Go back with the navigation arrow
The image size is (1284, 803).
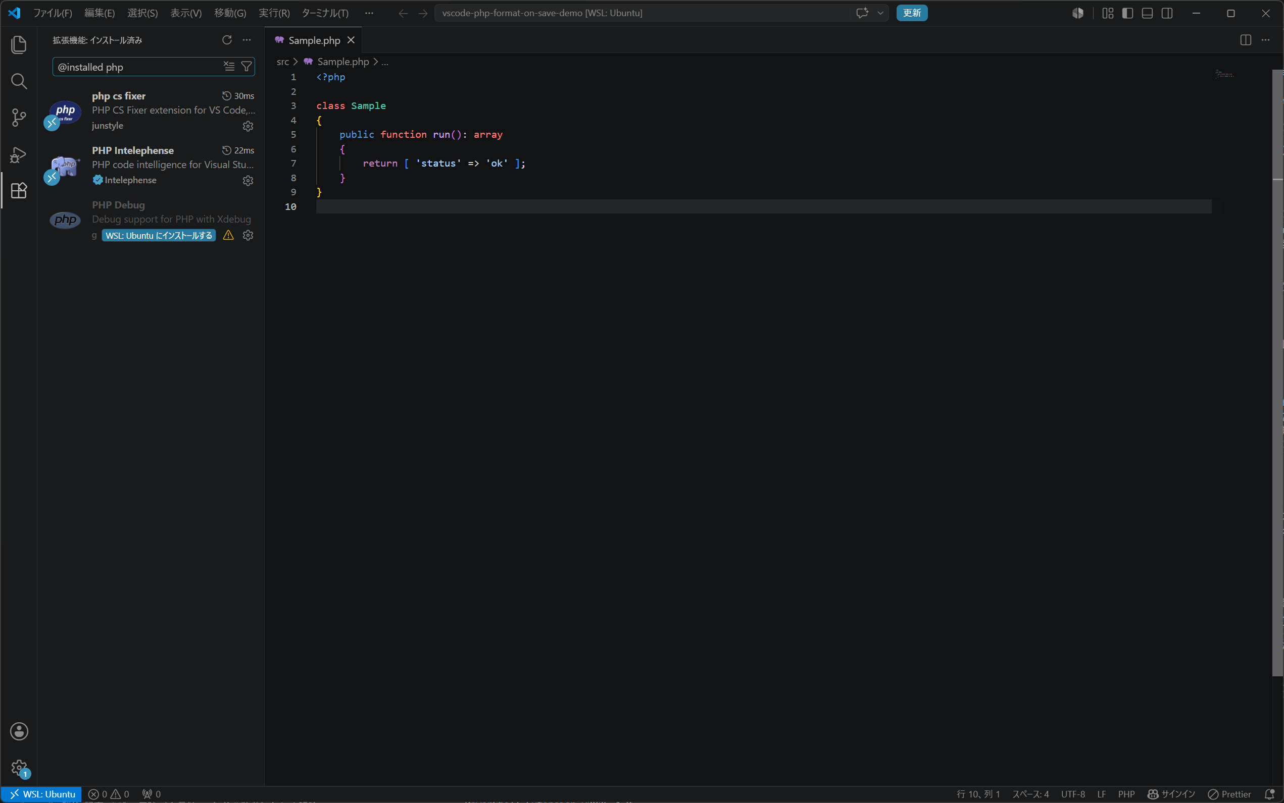tap(404, 13)
